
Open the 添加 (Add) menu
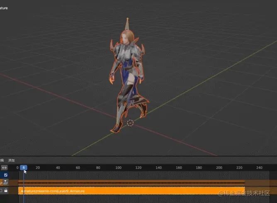pyautogui.click(x=12, y=160)
